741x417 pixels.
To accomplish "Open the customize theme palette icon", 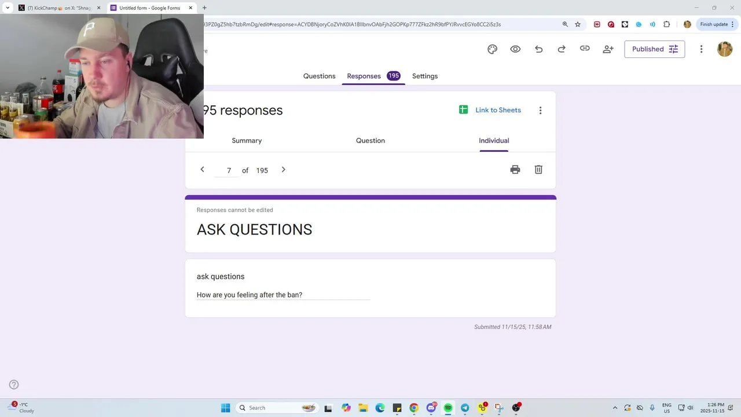I will (x=492, y=49).
